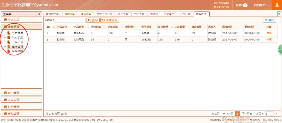Switch to 我的主页 tab
The height and width of the screenshot is (123, 282).
[x=53, y=14]
